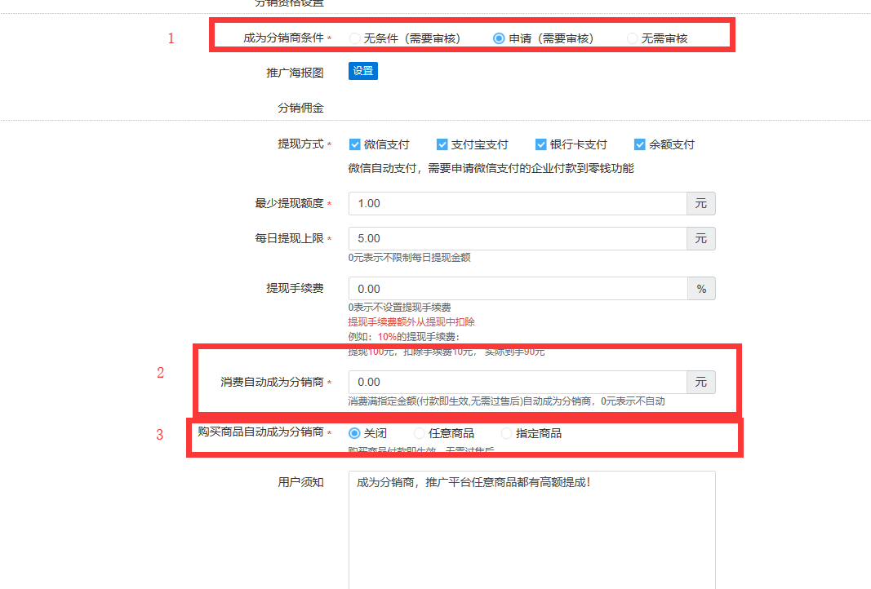
Task: Click the 最少提现额度 input field
Action: click(x=517, y=203)
